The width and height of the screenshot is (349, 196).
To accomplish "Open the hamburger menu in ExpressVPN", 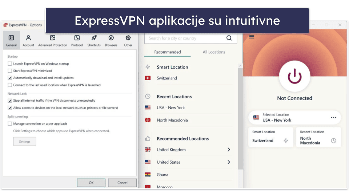I will [x=252, y=37].
